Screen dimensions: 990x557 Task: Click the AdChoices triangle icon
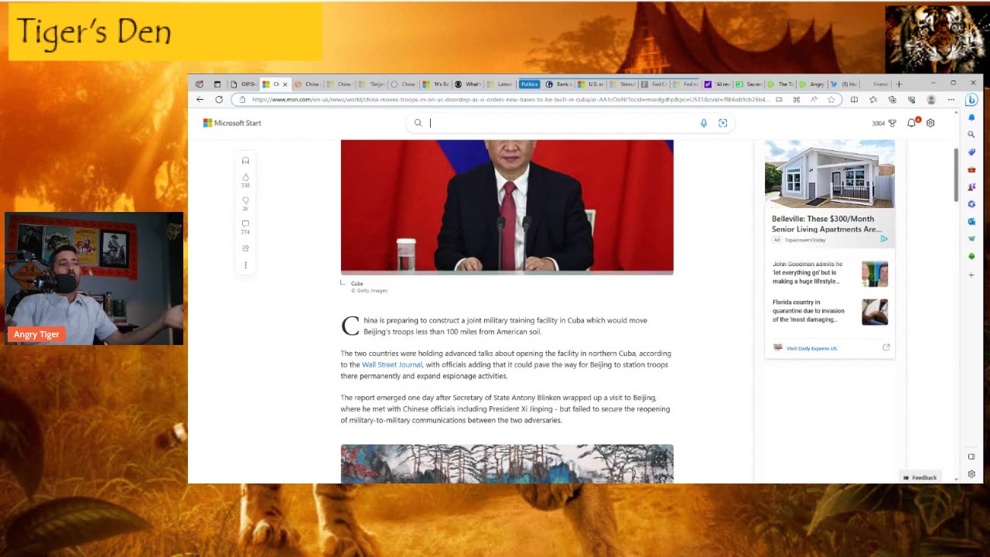tap(884, 239)
